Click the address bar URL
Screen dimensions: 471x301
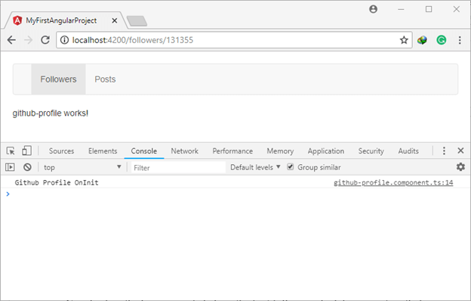133,40
